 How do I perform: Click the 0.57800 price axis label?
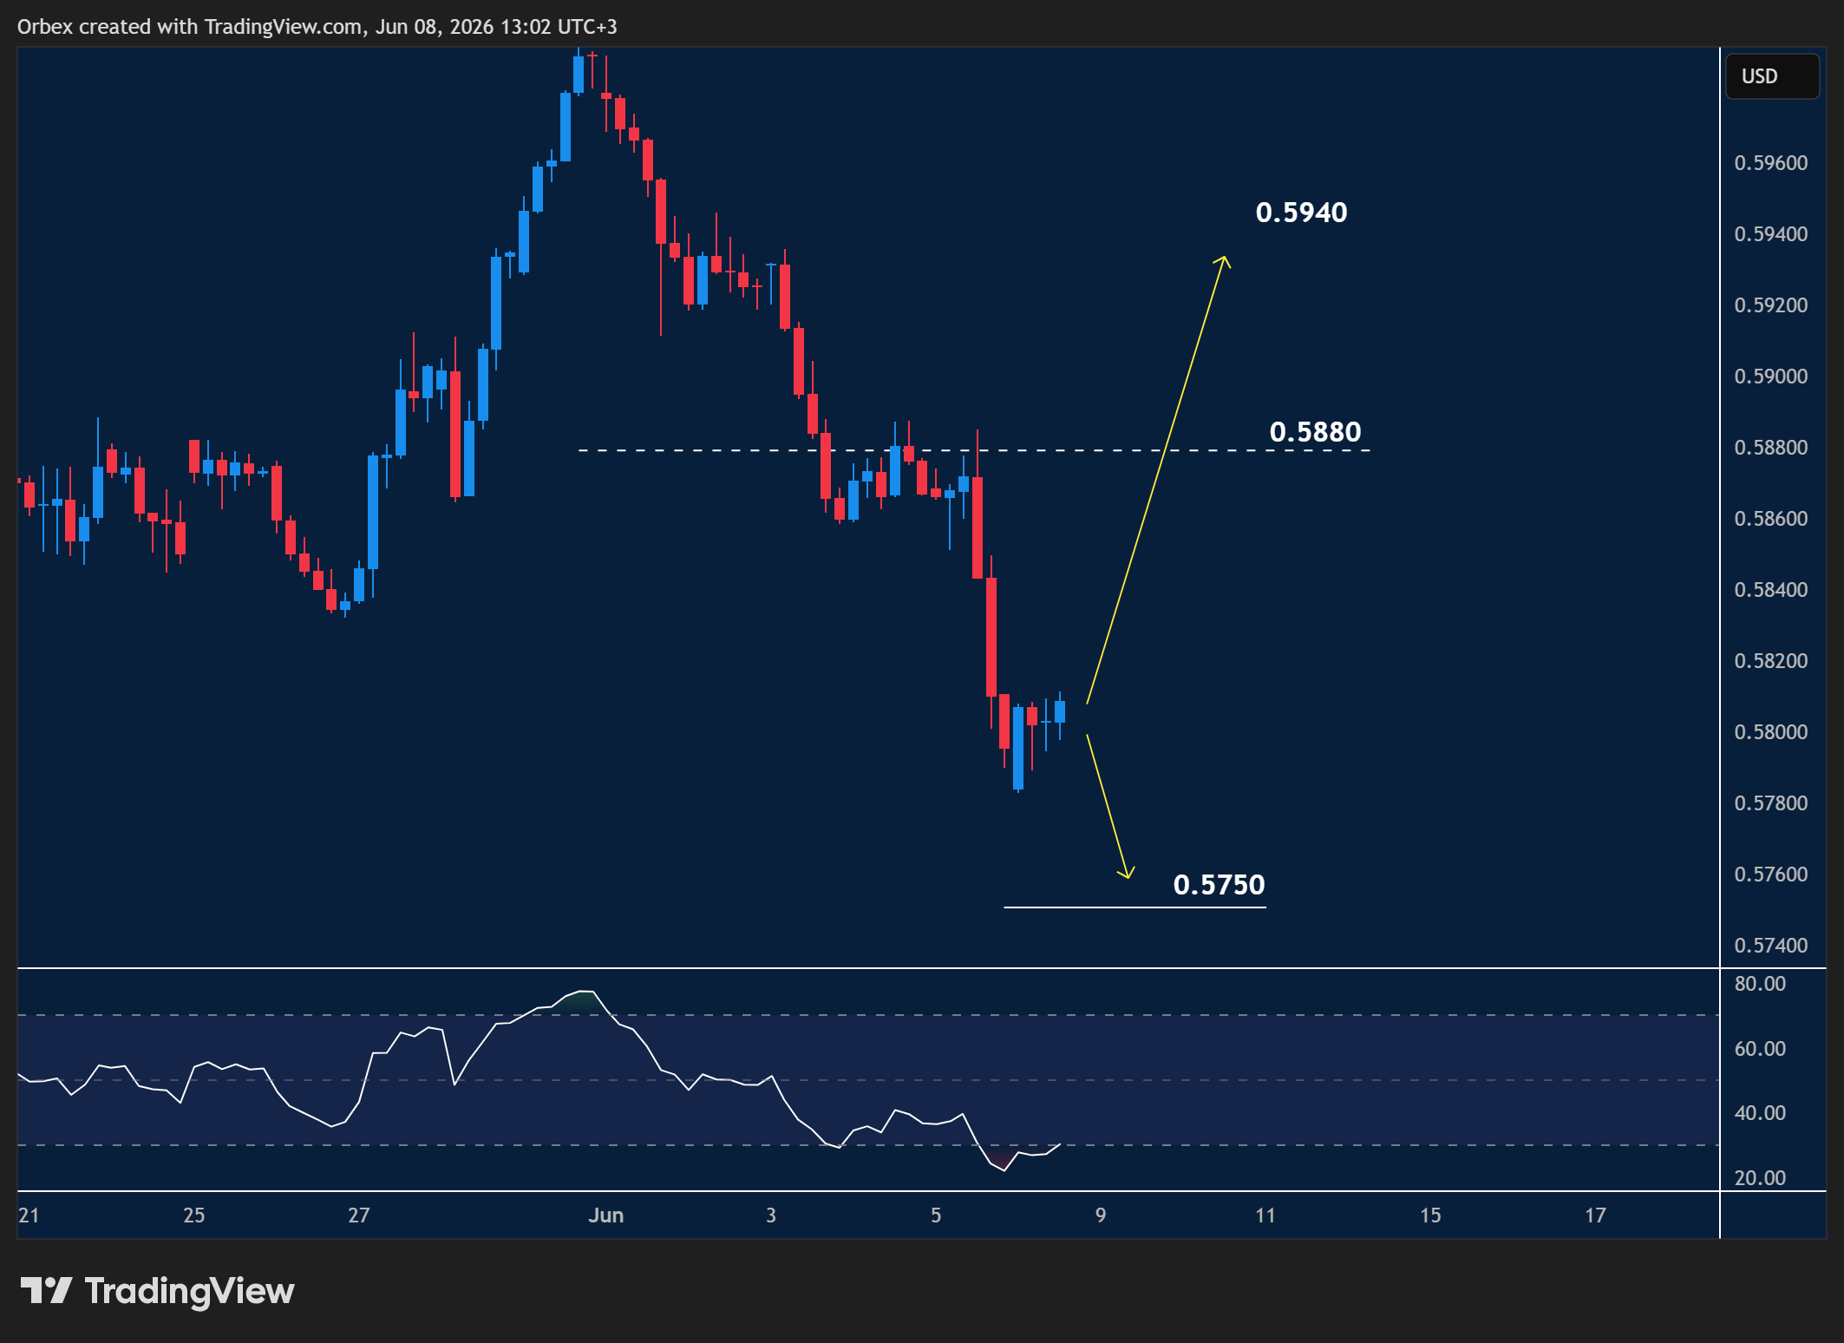pyautogui.click(x=1771, y=803)
